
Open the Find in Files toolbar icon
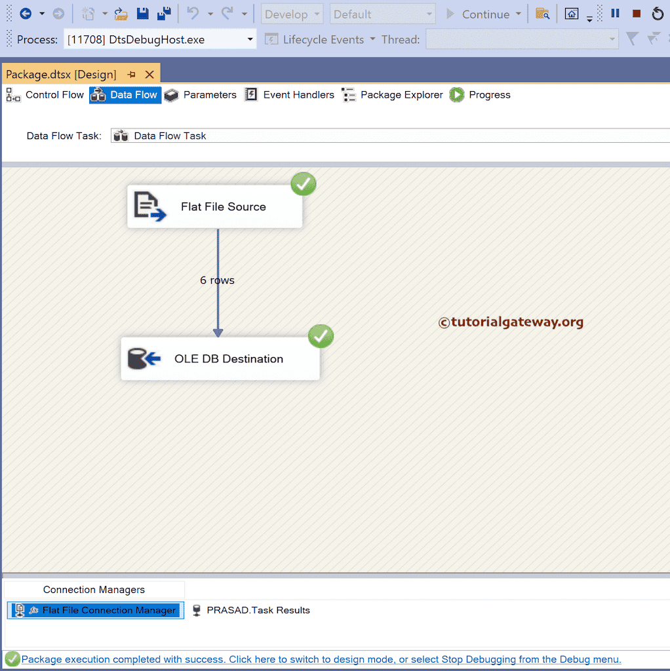pyautogui.click(x=543, y=13)
